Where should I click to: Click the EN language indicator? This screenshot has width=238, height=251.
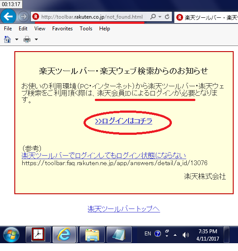tap(147, 234)
